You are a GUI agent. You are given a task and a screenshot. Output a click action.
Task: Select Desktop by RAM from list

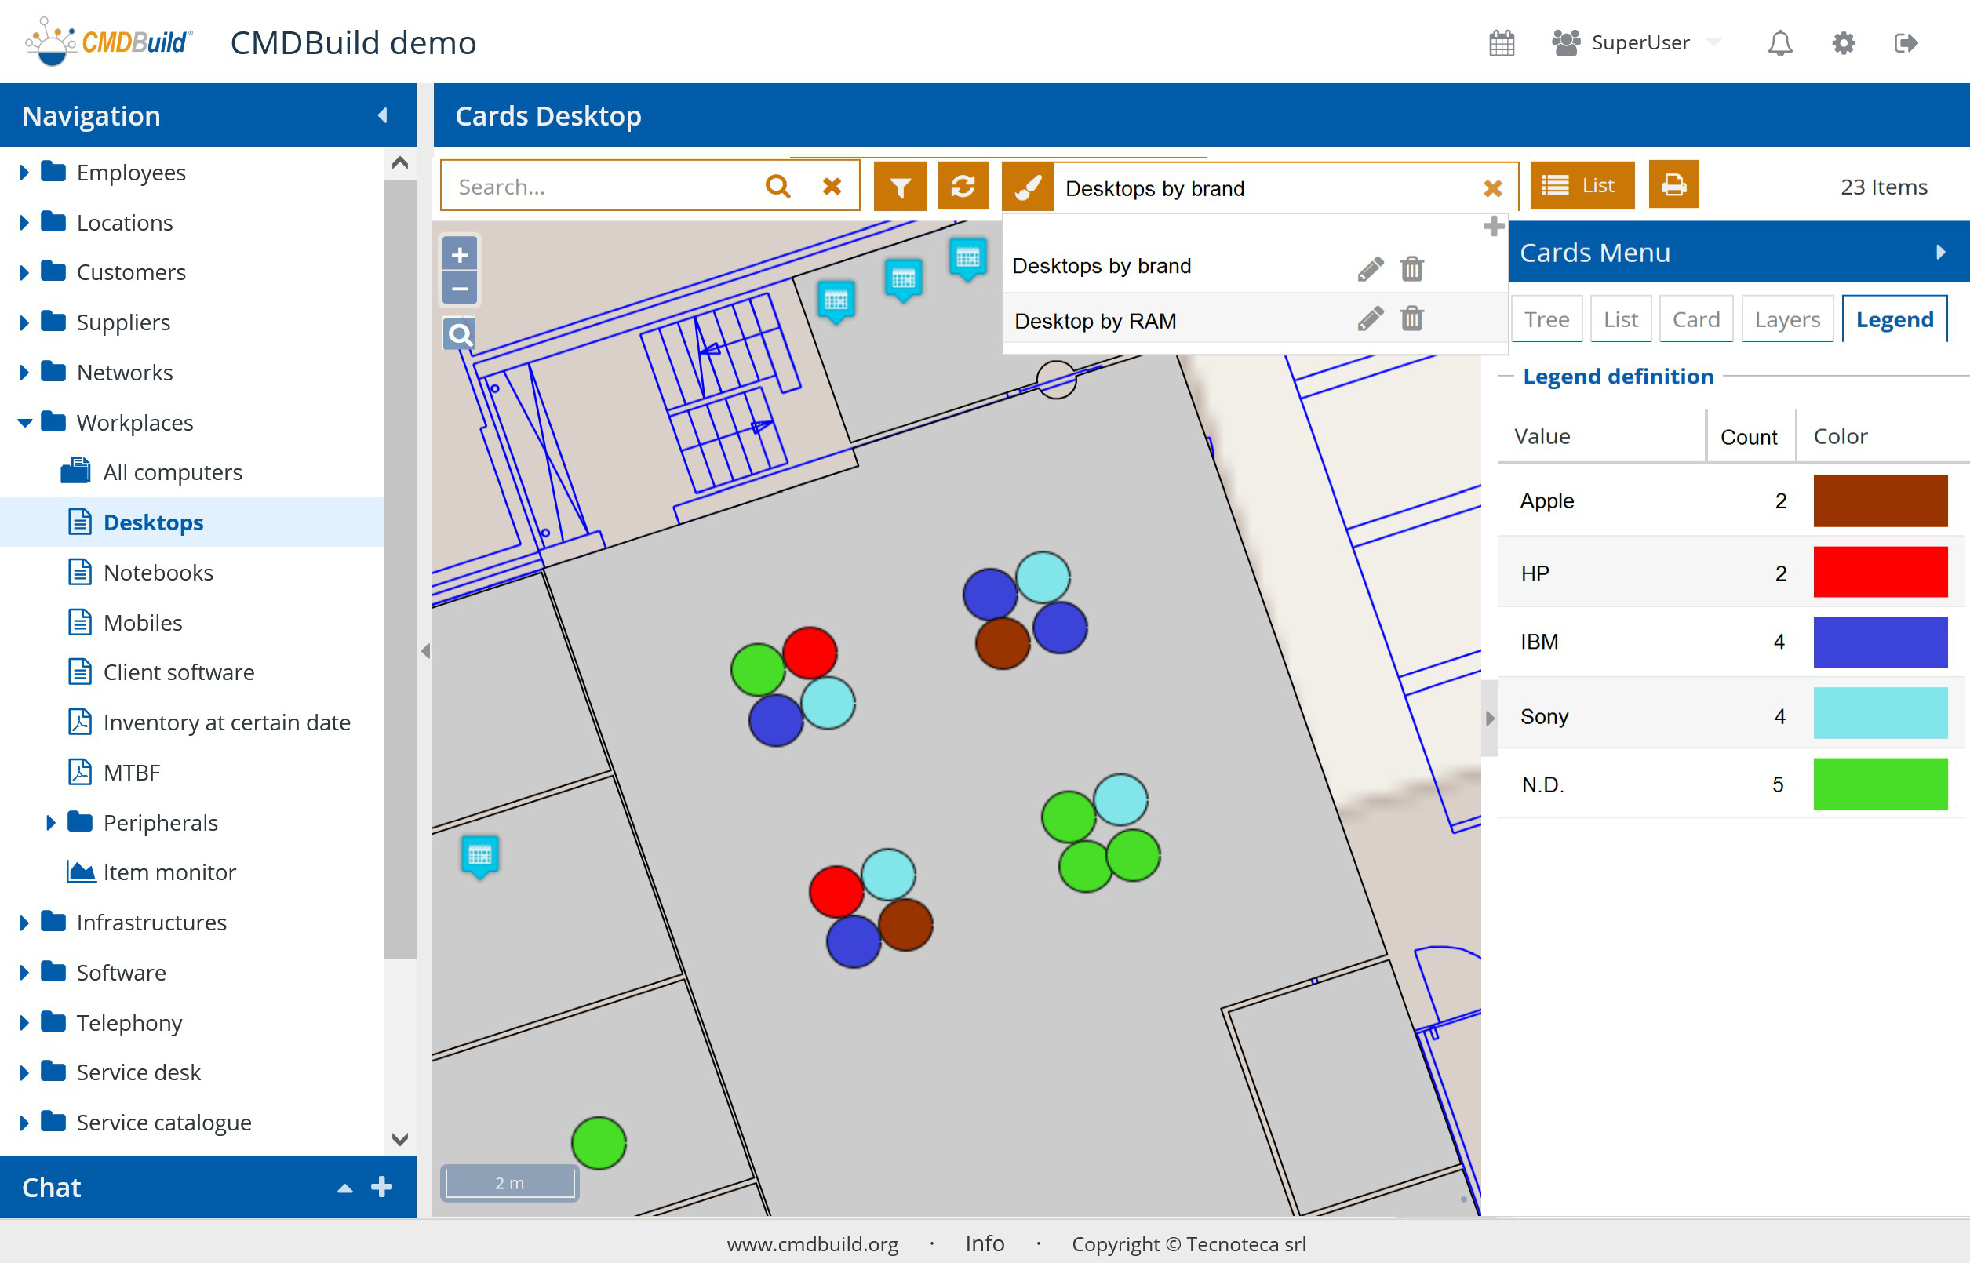[1095, 321]
